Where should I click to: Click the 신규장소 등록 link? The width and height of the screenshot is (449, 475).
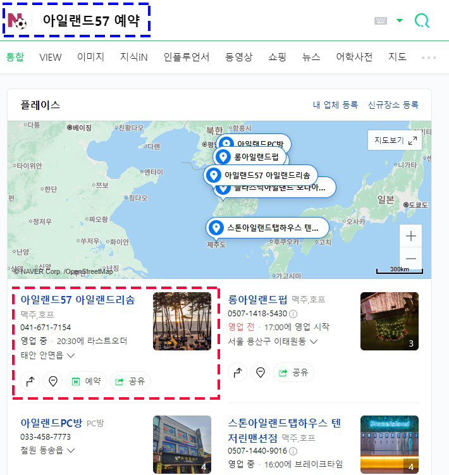[393, 105]
